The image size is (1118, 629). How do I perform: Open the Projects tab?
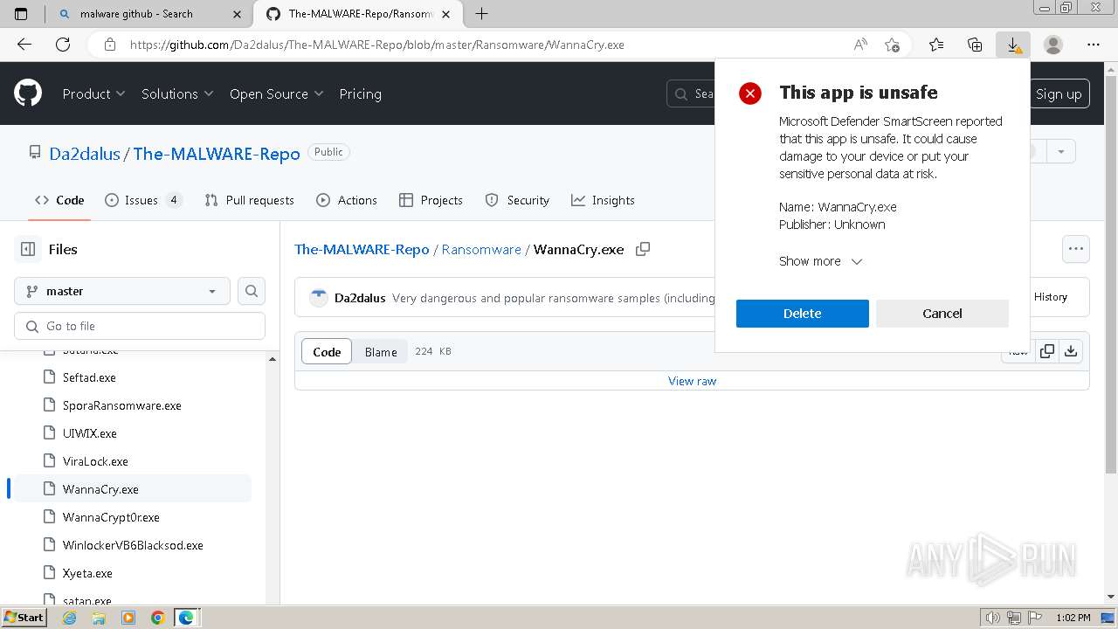431,200
